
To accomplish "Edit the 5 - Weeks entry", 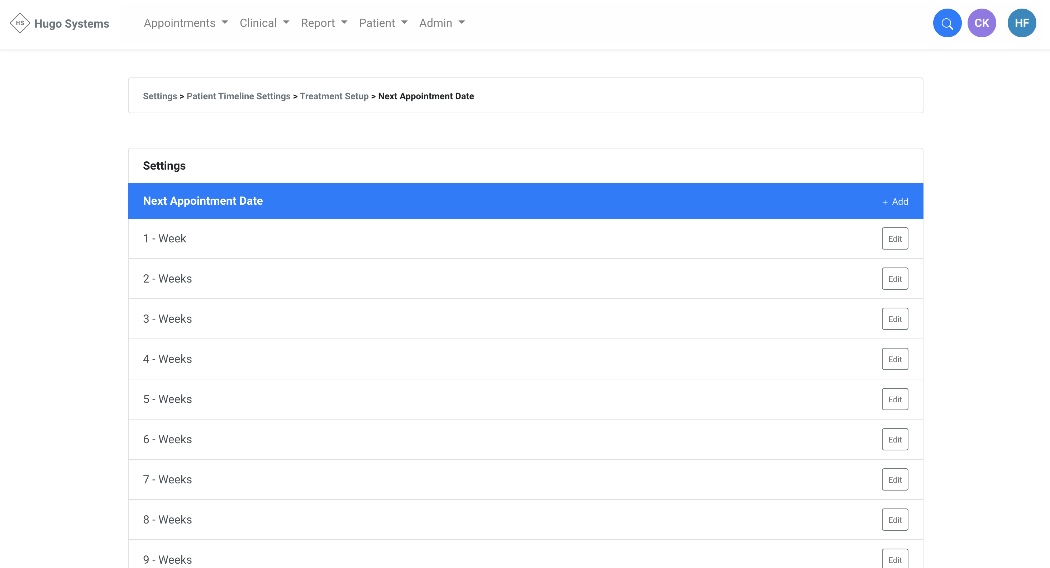I will (x=895, y=399).
